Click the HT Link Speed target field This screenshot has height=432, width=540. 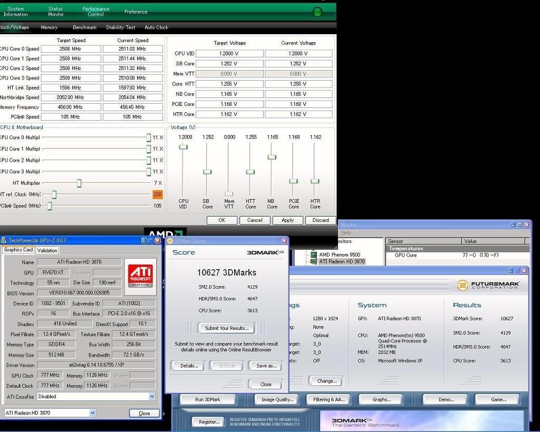click(71, 87)
